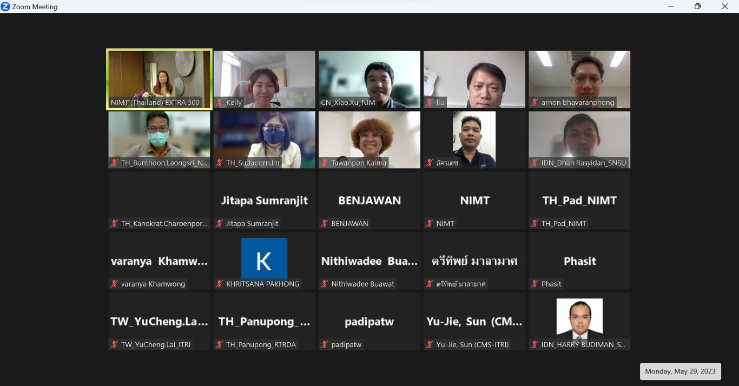The height and width of the screenshot is (386, 739).
Task: Click the muted microphone icon beside Kelly
Action: coord(220,102)
